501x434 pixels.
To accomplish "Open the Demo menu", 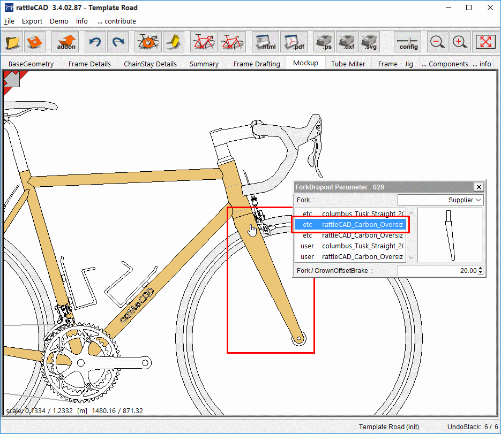I will [59, 21].
